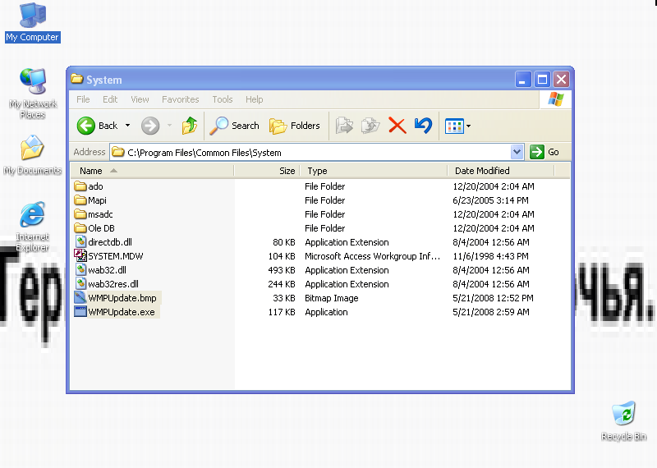Sort by Date Modified column header
This screenshot has height=468, width=657.
point(501,171)
